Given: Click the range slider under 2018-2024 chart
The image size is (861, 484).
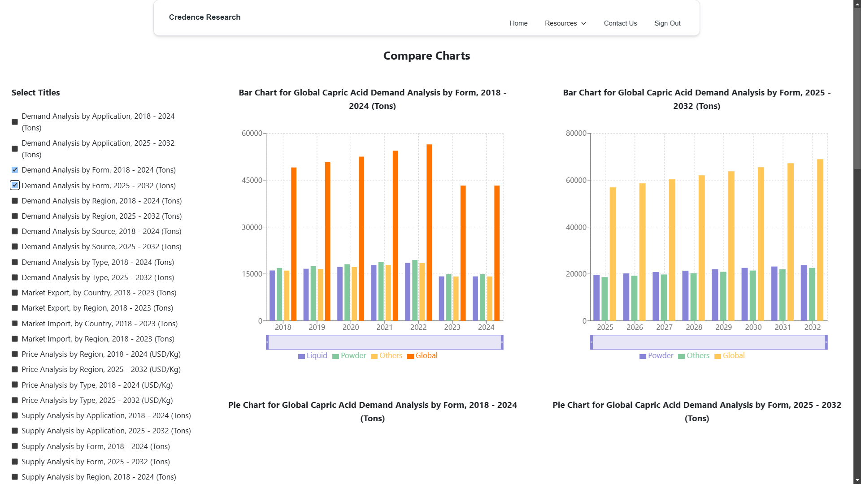Looking at the screenshot, I should pyautogui.click(x=384, y=342).
